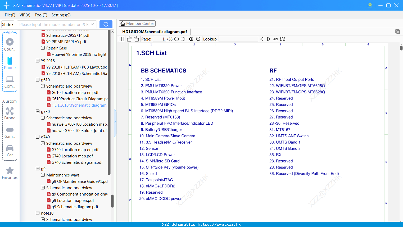Rotate page counterclockwise
The image size is (403, 227).
(129, 39)
